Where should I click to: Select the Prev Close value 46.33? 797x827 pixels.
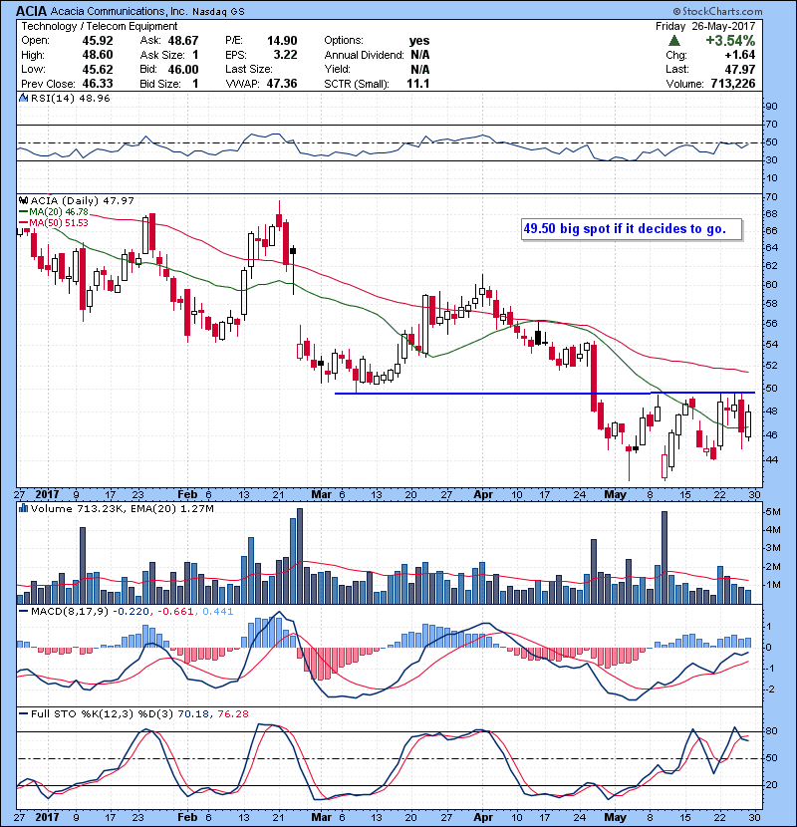tap(98, 84)
